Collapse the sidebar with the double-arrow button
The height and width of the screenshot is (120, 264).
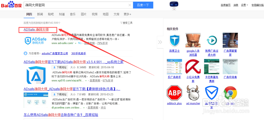pyautogui.click(x=160, y=42)
